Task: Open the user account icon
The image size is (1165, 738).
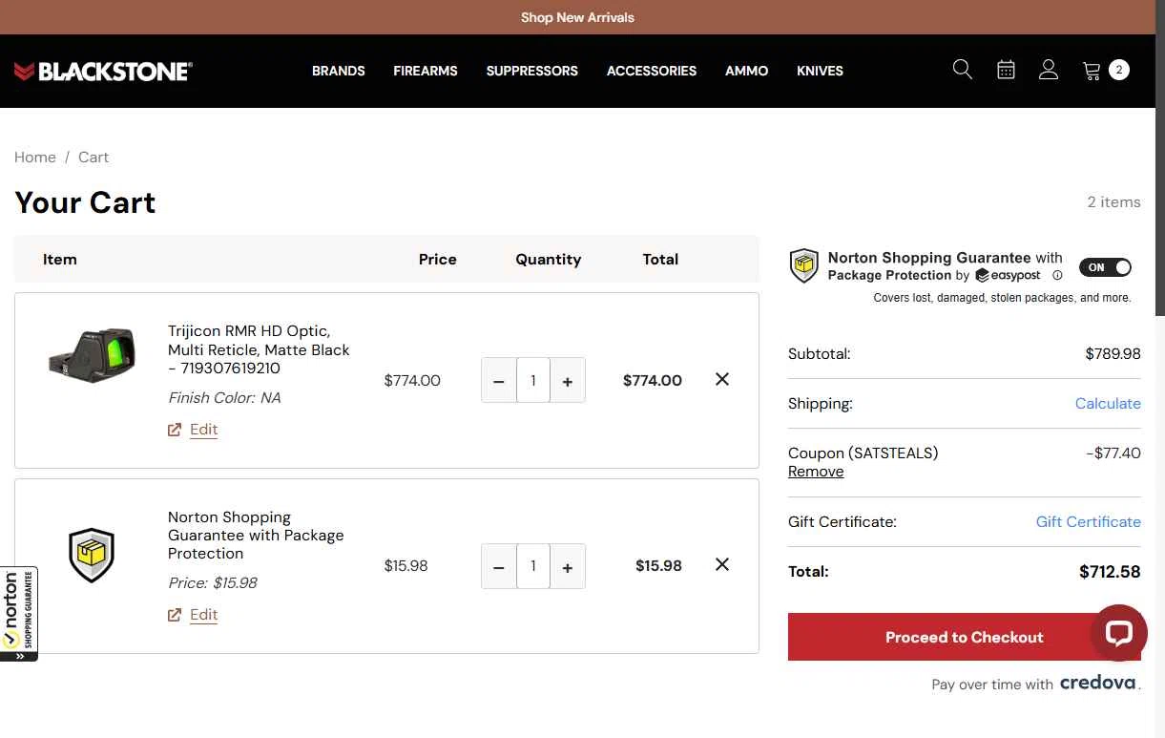Action: pyautogui.click(x=1049, y=70)
